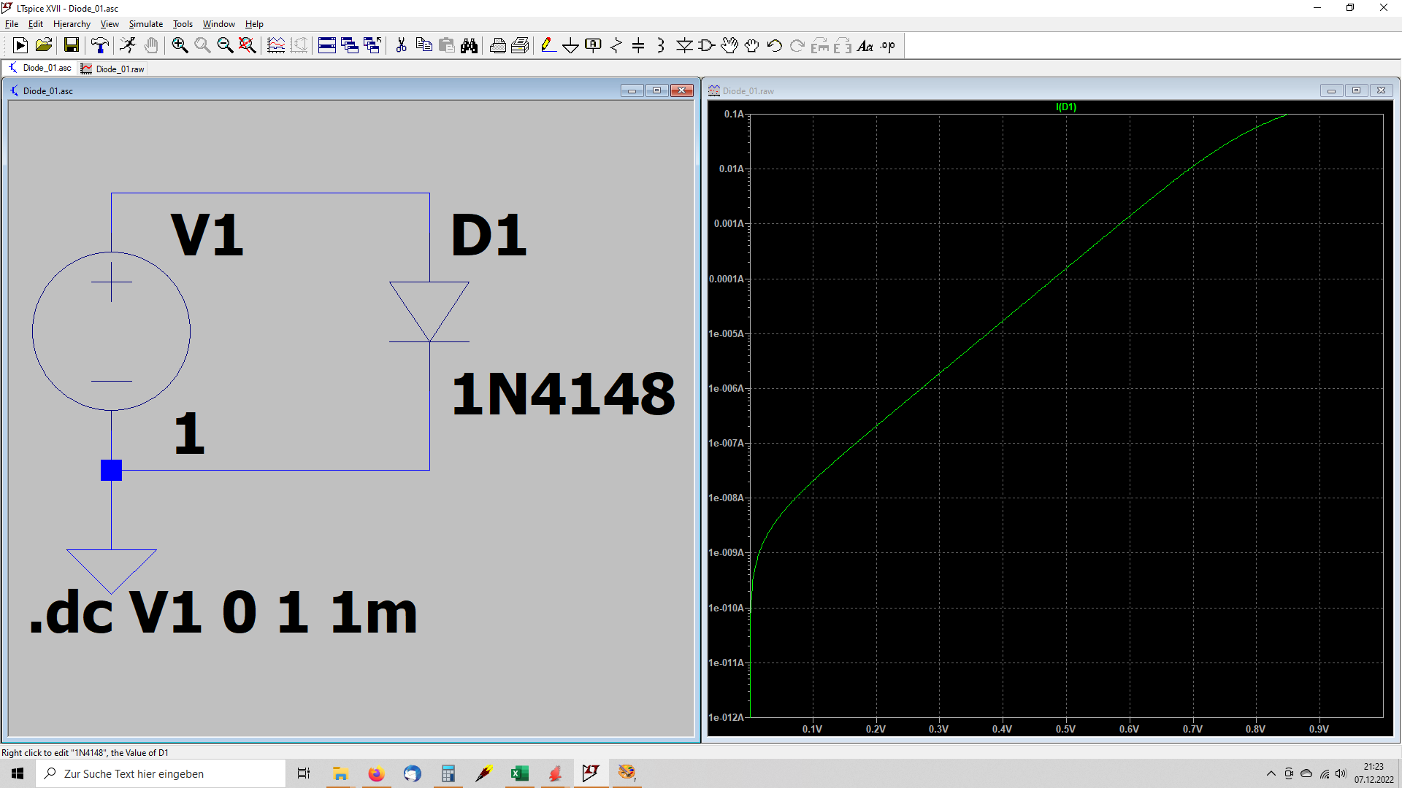Open File Explorer from the taskbar
Image resolution: width=1402 pixels, height=788 pixels.
pos(340,773)
